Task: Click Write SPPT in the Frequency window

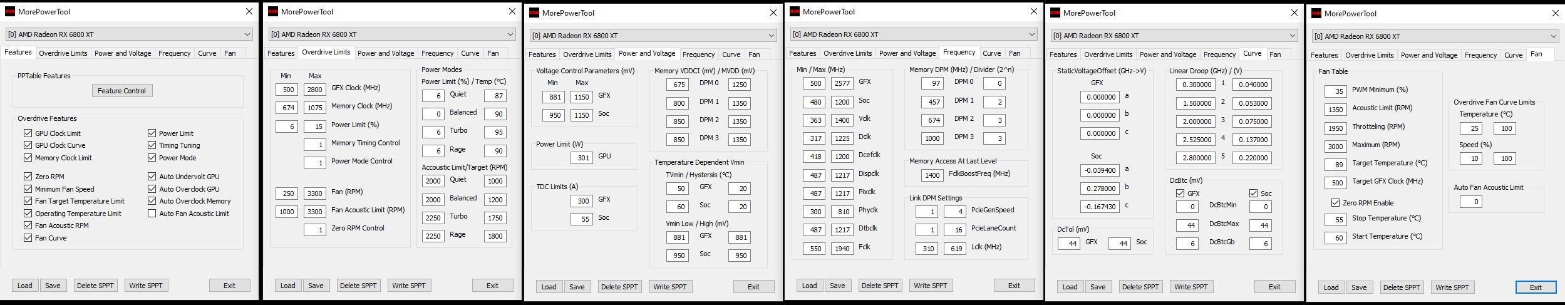Action: pos(931,286)
